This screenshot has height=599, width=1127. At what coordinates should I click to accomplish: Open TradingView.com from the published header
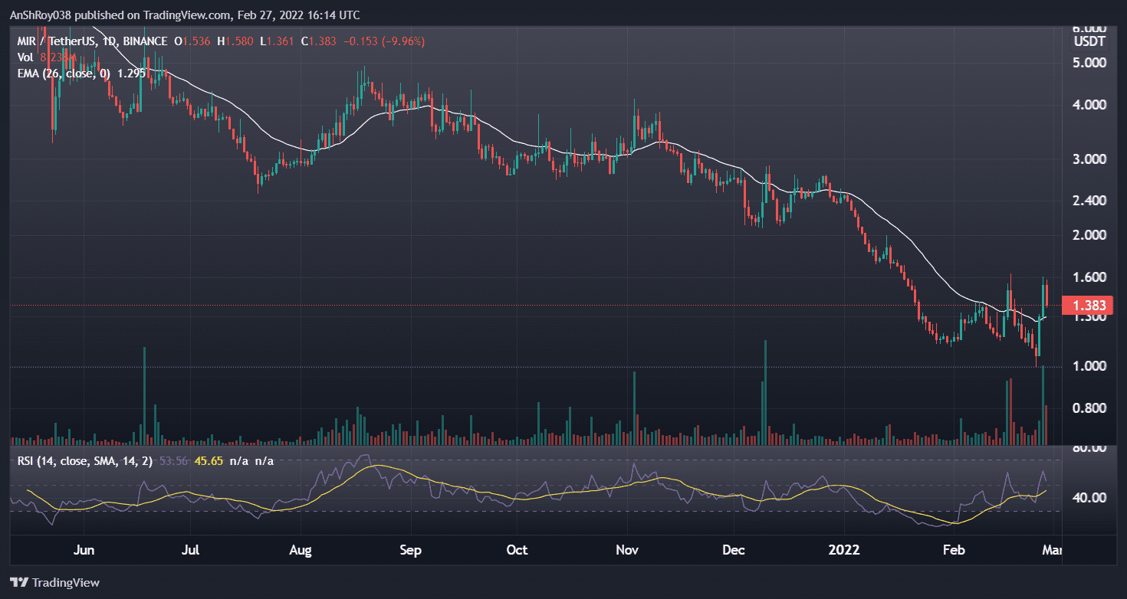[x=184, y=15]
